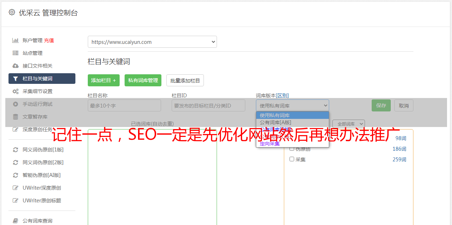Click the book icon for 公有词库查询

(x=15, y=221)
